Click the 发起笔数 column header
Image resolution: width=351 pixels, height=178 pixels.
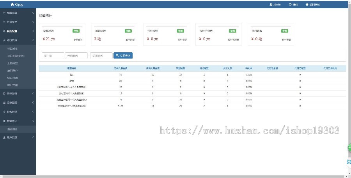[x=181, y=68]
